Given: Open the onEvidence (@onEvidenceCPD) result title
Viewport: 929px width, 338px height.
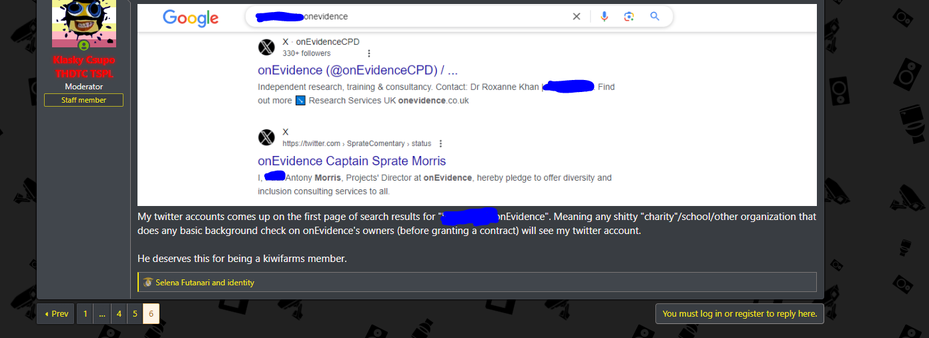Looking at the screenshot, I should [358, 70].
